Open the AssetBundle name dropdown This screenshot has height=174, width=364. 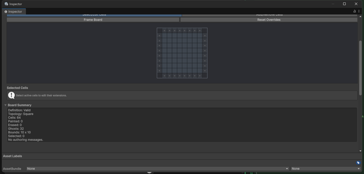coord(158,169)
